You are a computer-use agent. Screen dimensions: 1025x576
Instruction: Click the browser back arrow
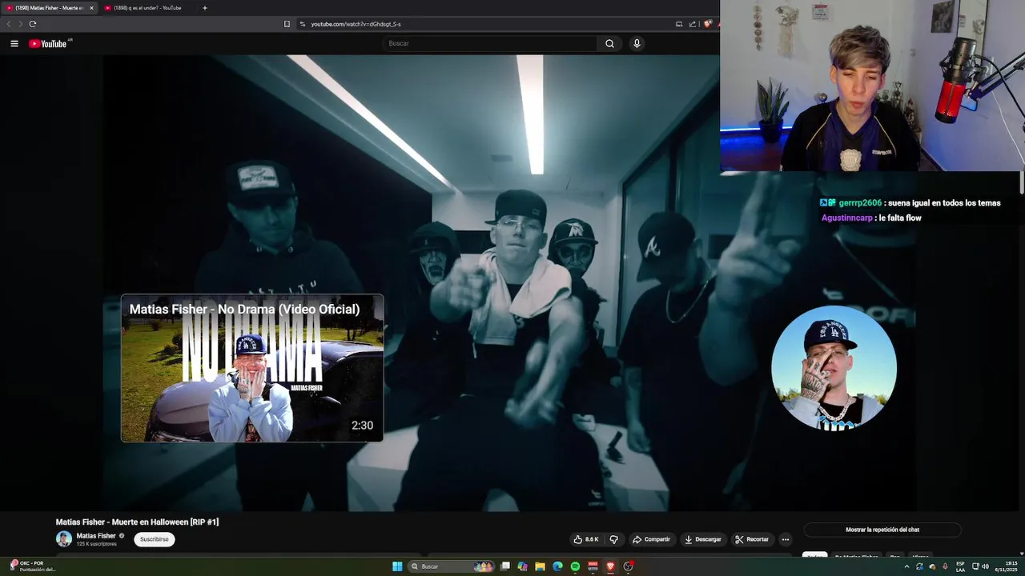point(9,24)
